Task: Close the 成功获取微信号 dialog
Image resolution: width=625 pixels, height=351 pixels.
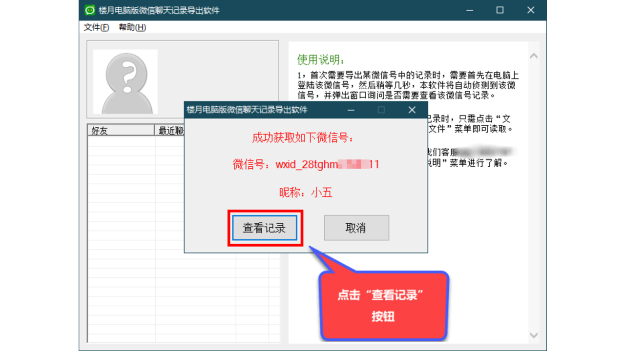Action: [x=411, y=110]
